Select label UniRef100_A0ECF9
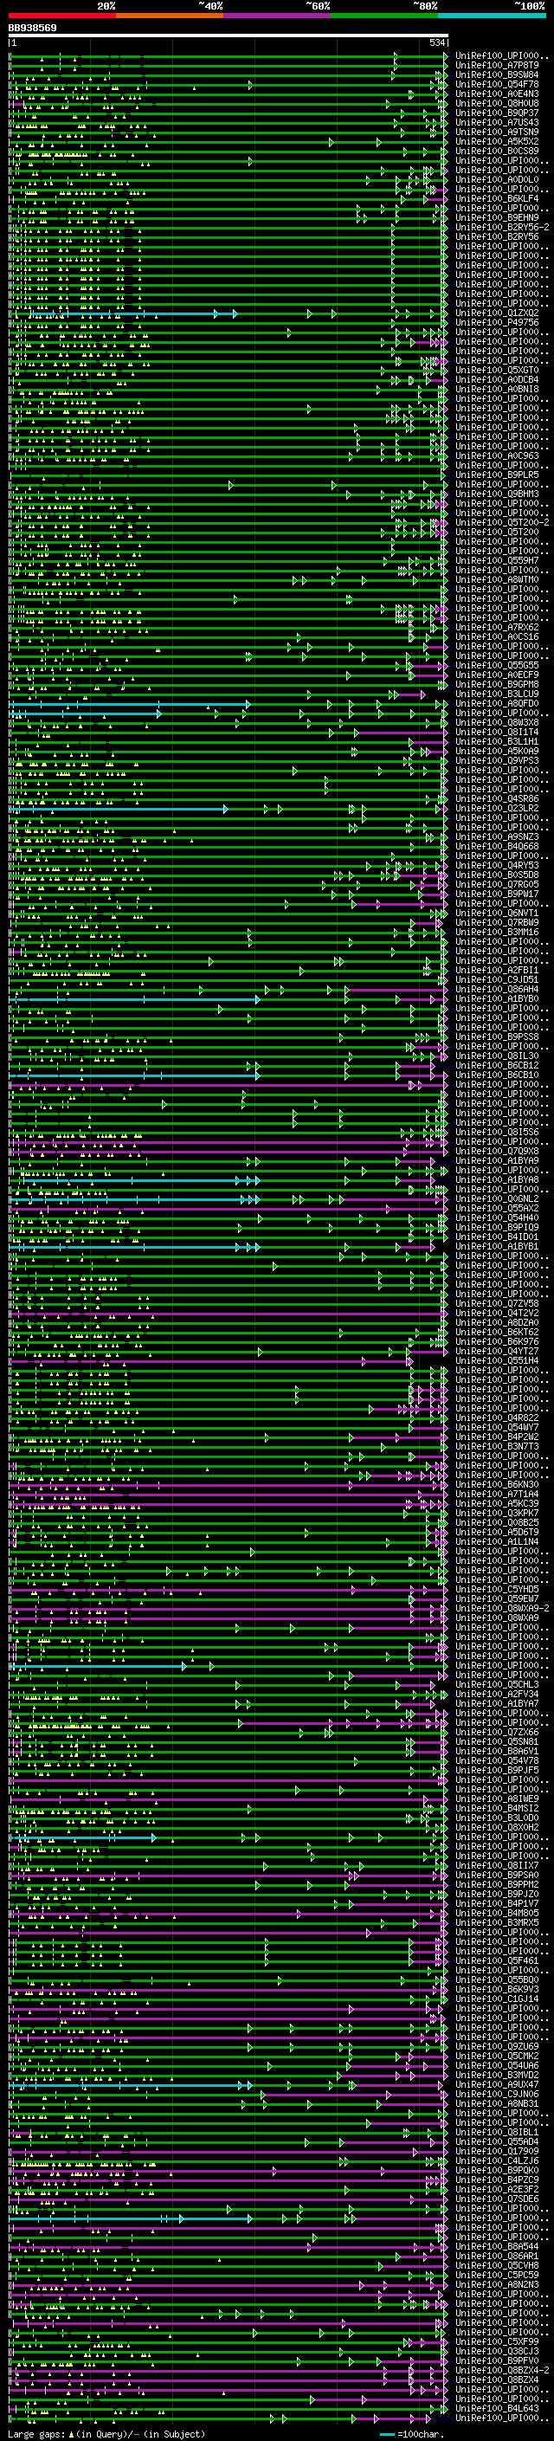The image size is (554, 2441). 497,675
